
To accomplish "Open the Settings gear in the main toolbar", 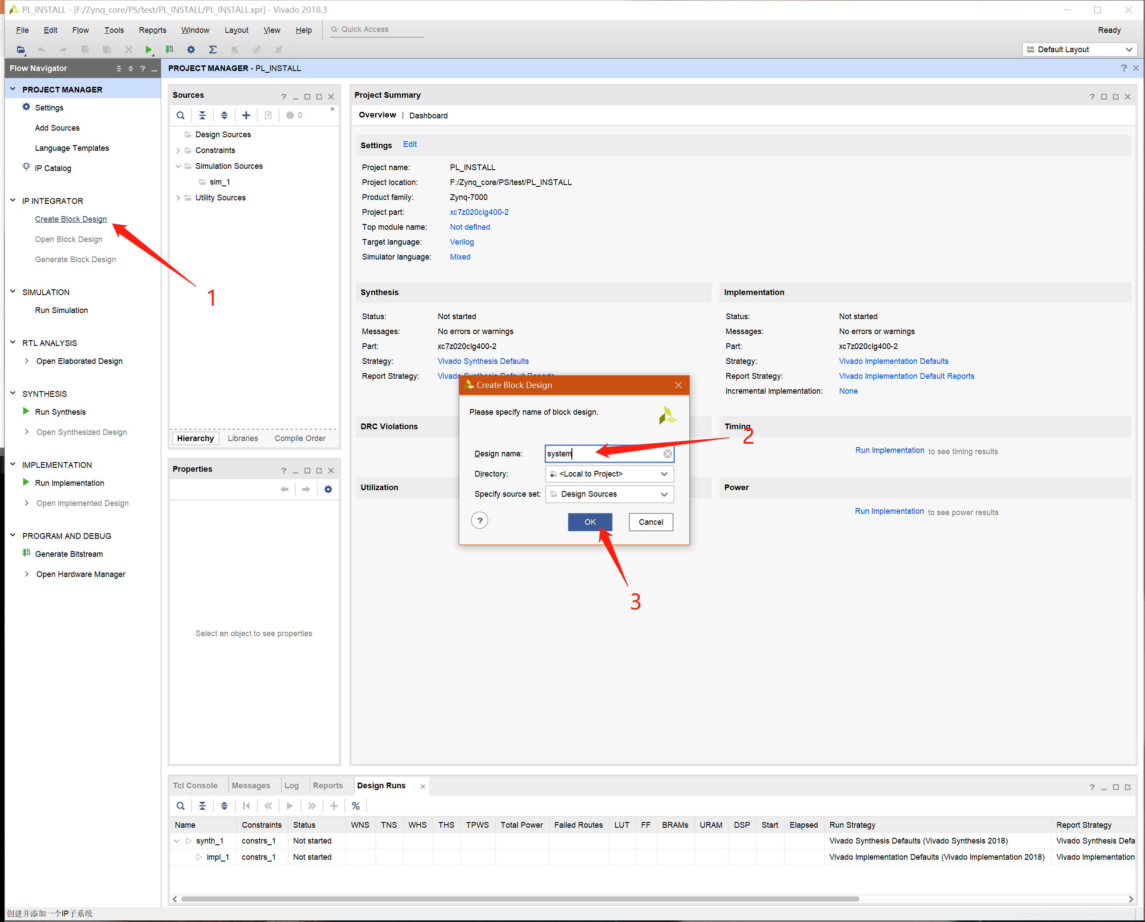I will point(191,50).
